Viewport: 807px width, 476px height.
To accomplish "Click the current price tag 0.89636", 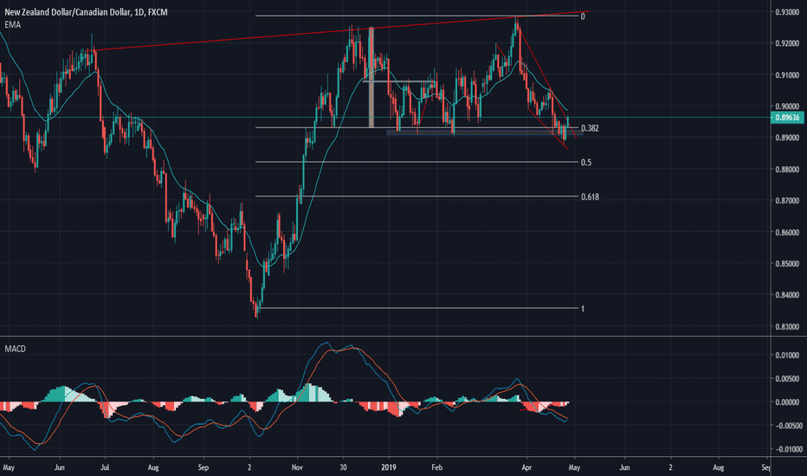I will (787, 118).
